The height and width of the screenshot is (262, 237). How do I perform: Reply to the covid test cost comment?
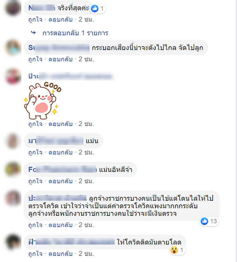(61, 225)
